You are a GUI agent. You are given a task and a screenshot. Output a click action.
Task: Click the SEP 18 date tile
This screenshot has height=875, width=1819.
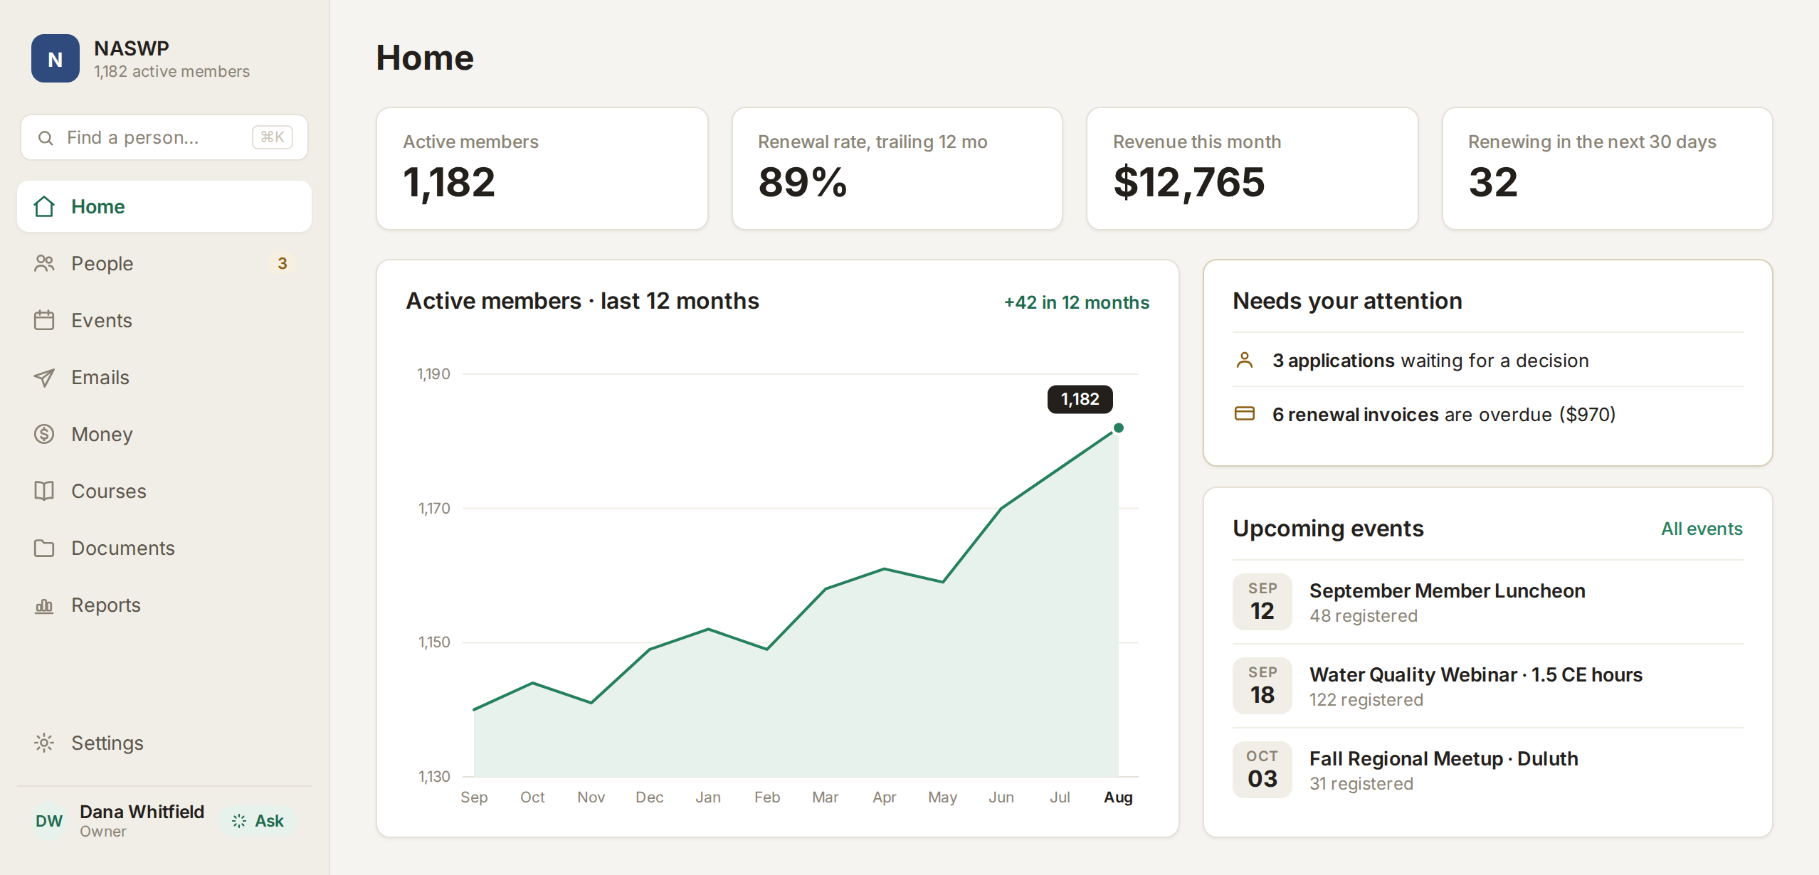click(x=1262, y=686)
